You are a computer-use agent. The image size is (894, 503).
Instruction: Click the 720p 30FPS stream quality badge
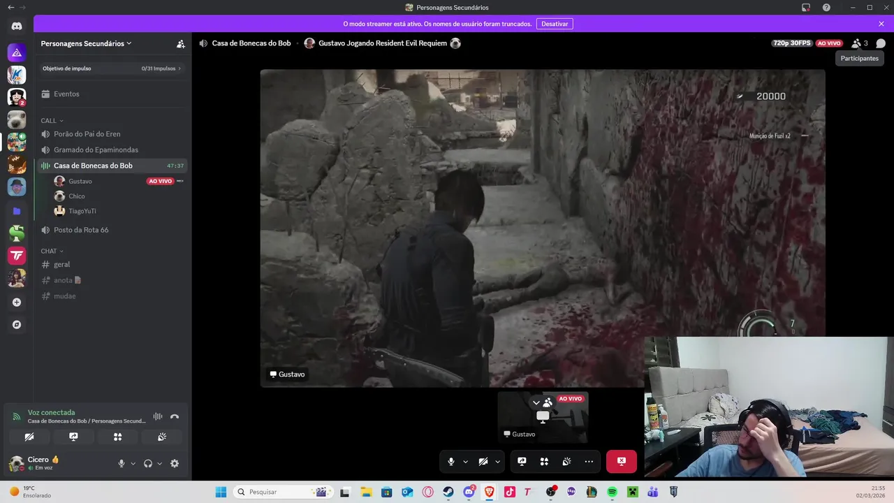pyautogui.click(x=792, y=43)
